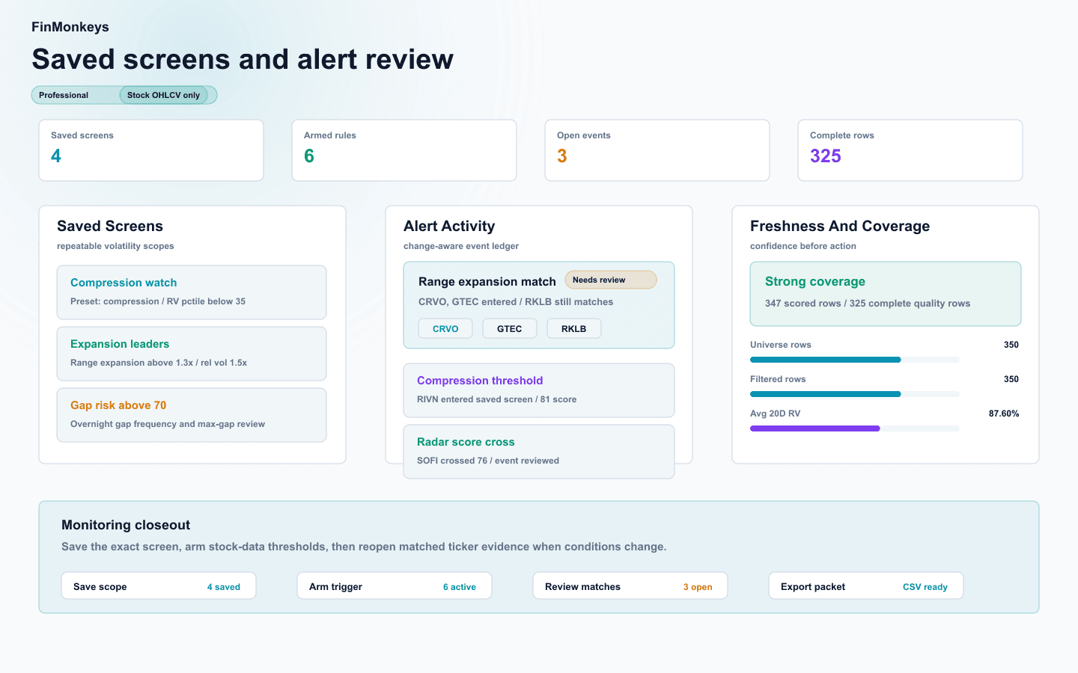The height and width of the screenshot is (673, 1078).
Task: Click the Monitoring closeout heading
Action: click(x=126, y=525)
